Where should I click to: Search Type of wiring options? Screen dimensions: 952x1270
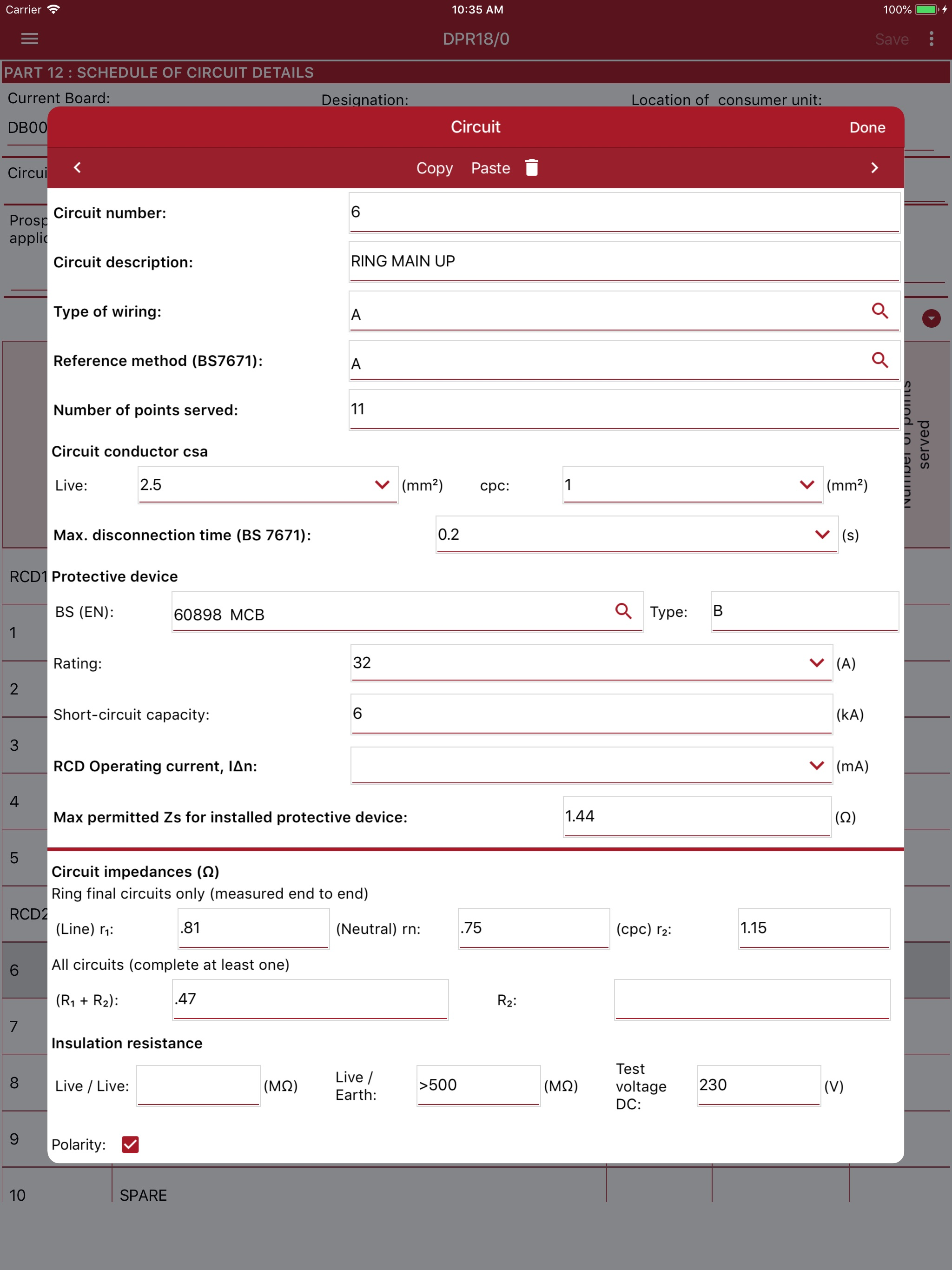click(x=879, y=311)
